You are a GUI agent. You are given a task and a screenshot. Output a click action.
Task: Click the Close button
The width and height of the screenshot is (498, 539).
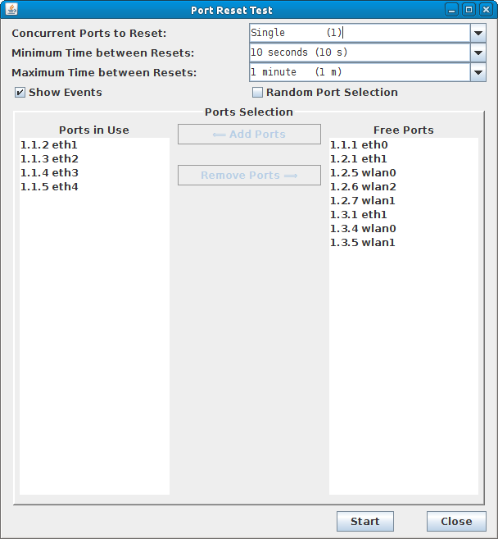[456, 522]
